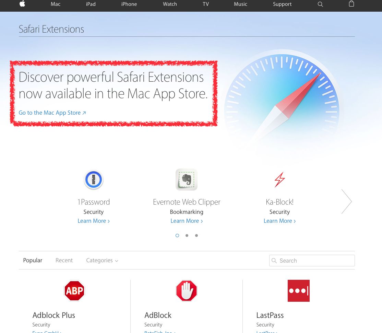Open the Music menu item
382x333 pixels.
pos(240,4)
